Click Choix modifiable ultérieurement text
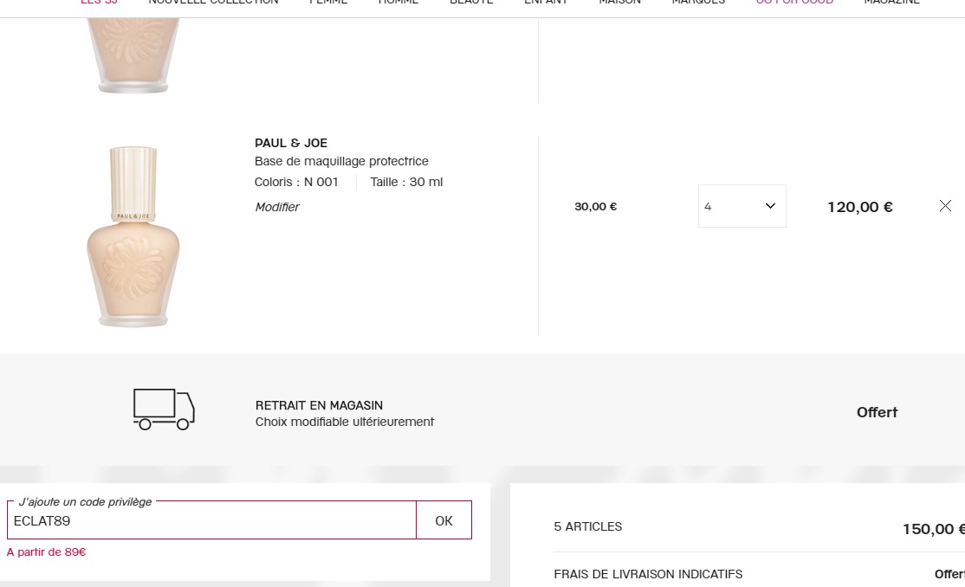The width and height of the screenshot is (965, 587). click(345, 423)
